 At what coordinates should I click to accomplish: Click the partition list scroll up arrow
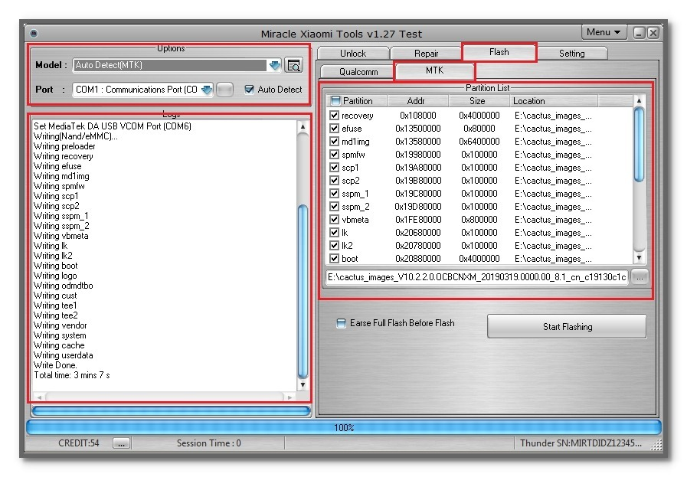(640, 100)
